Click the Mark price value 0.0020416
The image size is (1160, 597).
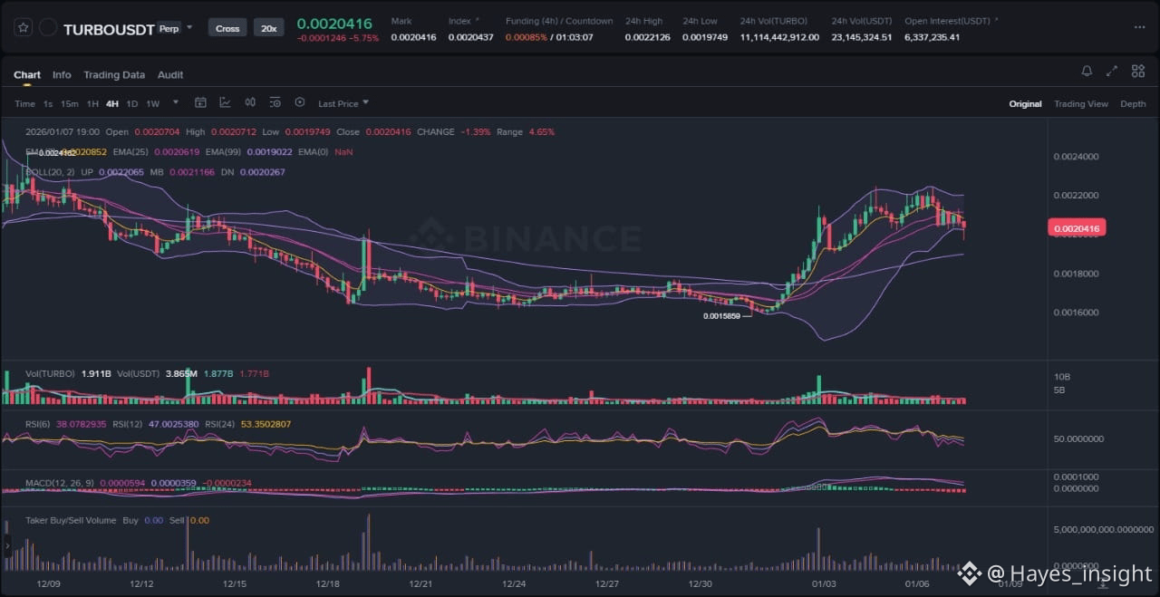[x=413, y=37]
